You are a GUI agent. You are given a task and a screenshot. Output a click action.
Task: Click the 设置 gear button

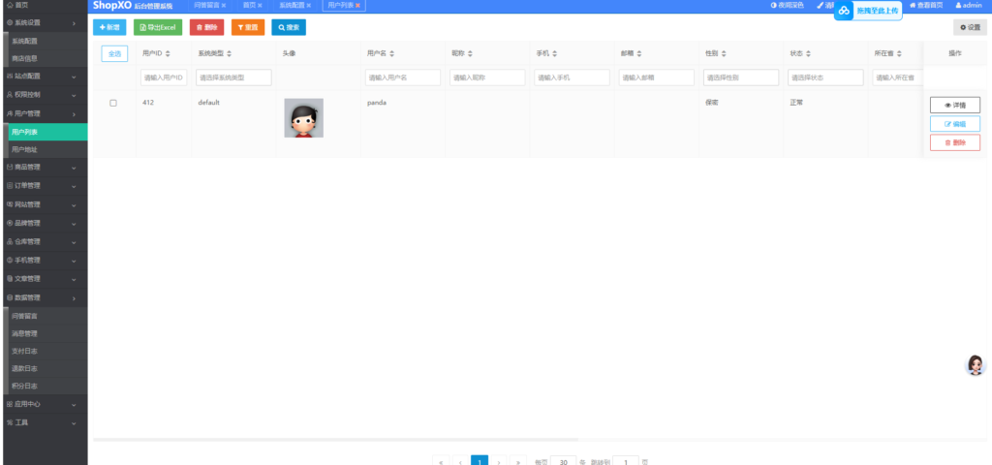[970, 27]
